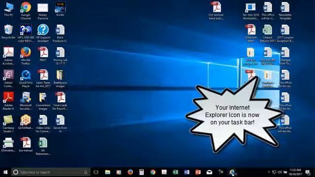Select Video Links Word document
Image resolution: width=315 pixels, height=177 pixels.
43,123
